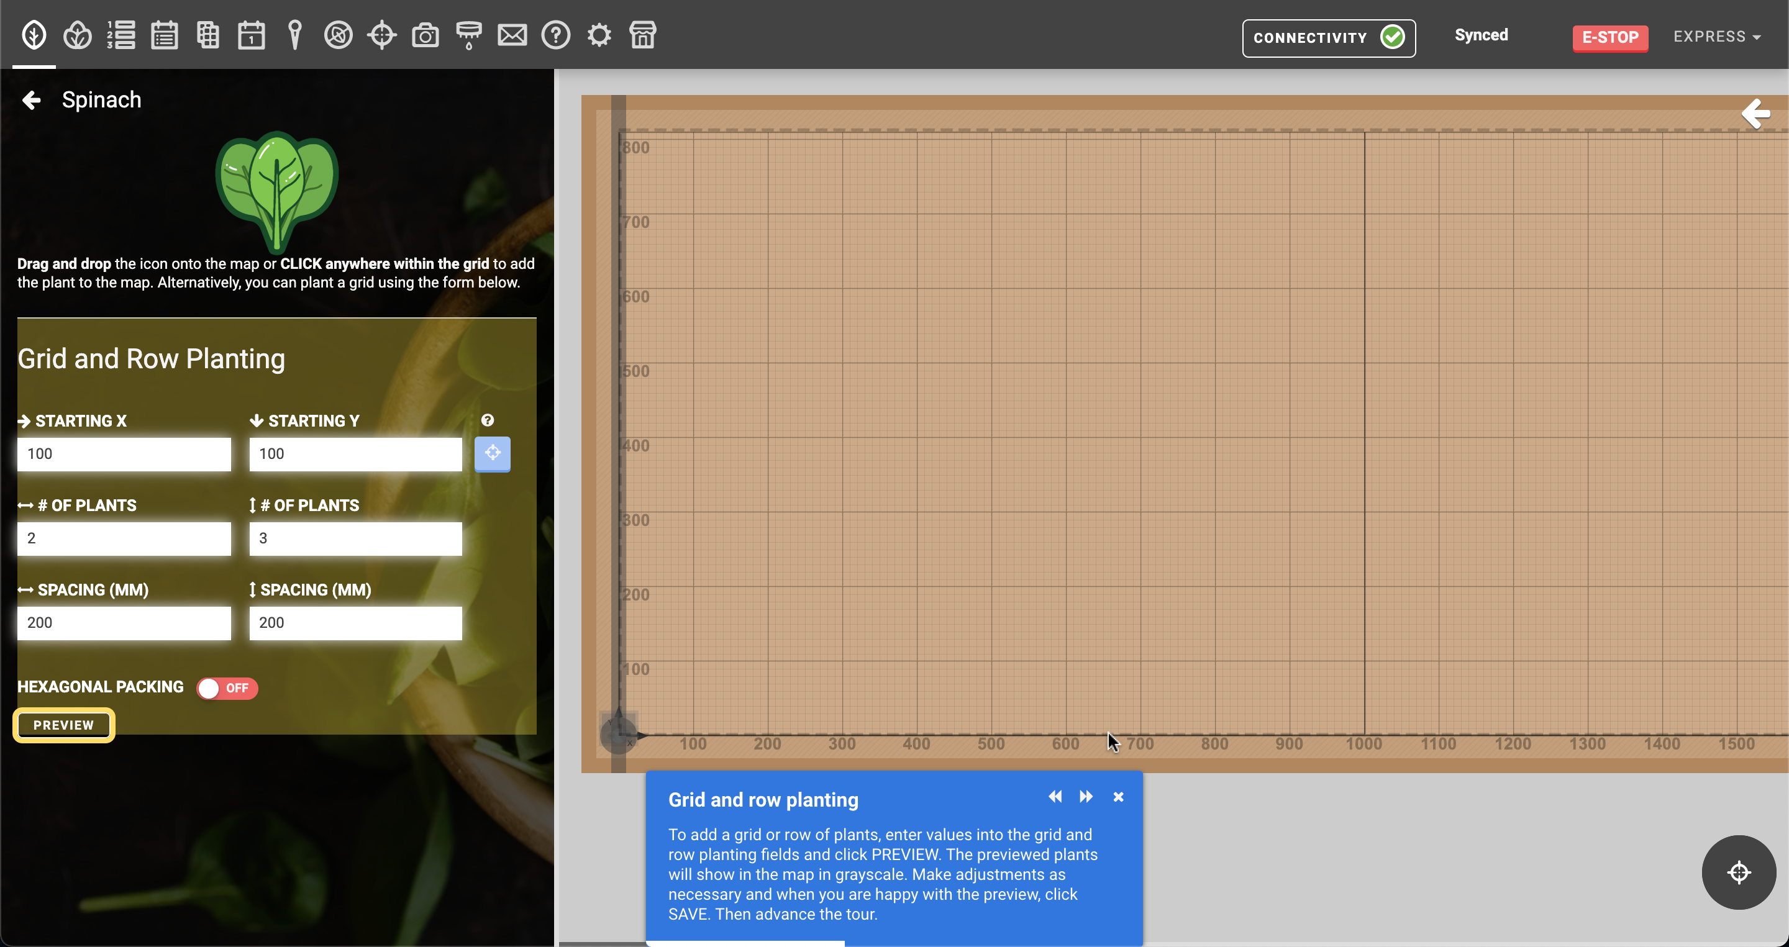The height and width of the screenshot is (947, 1789).
Task: Open the CONNECTIVITY status button
Action: coord(1329,37)
